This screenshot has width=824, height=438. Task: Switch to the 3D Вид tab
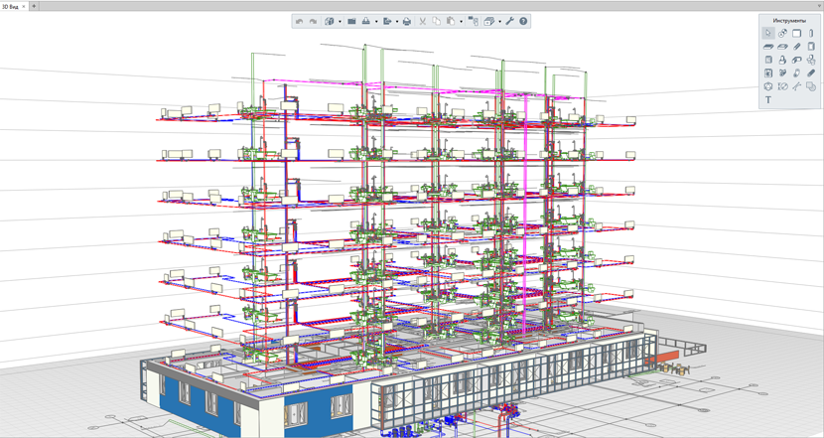coord(11,6)
